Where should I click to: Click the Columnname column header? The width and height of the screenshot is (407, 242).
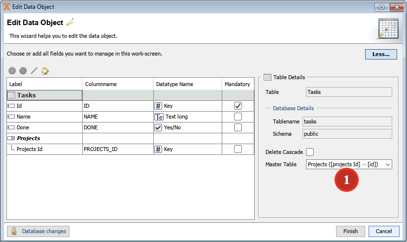118,84
